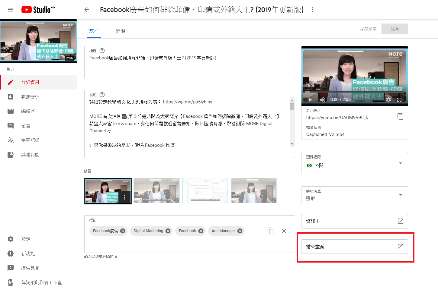Click the YouTube Studio logo
The image size is (438, 290).
coord(38,10)
